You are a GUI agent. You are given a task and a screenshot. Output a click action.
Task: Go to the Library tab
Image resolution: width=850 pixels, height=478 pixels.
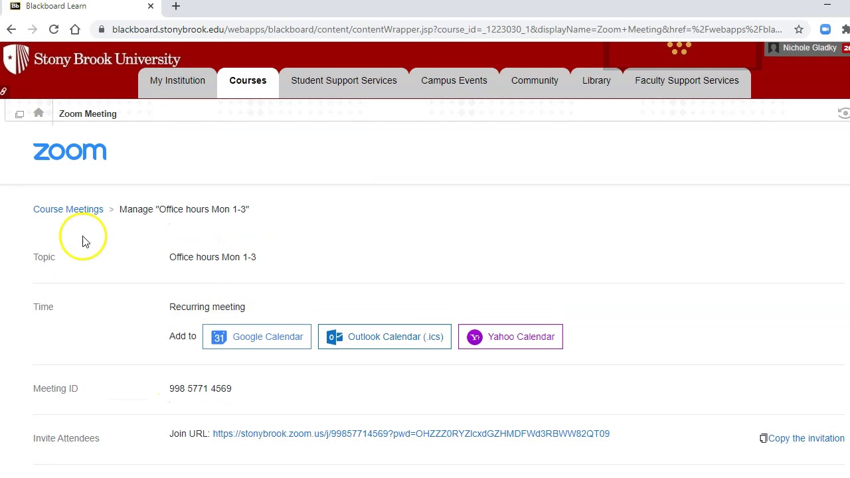(596, 80)
